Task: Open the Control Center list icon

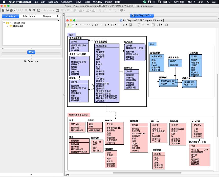Action: coord(214,2)
